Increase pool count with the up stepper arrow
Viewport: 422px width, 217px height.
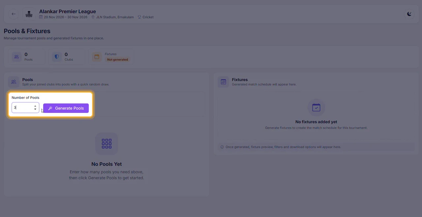35,106
